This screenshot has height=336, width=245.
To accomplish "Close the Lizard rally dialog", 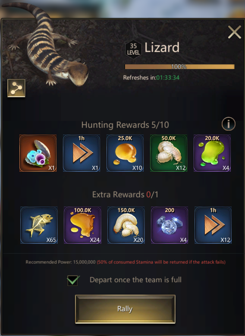I will (234, 32).
